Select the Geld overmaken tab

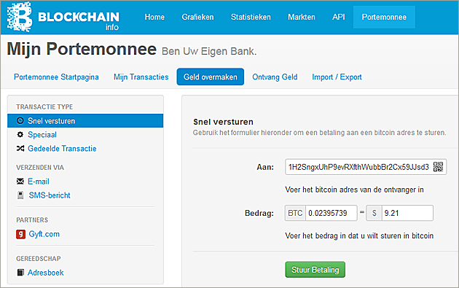(x=210, y=77)
